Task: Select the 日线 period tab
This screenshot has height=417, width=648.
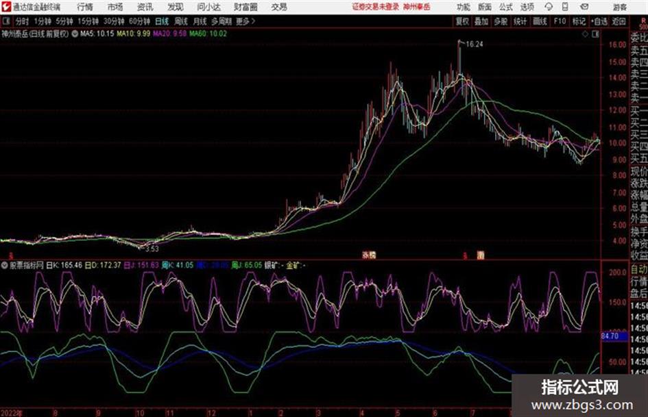Action: (162, 21)
